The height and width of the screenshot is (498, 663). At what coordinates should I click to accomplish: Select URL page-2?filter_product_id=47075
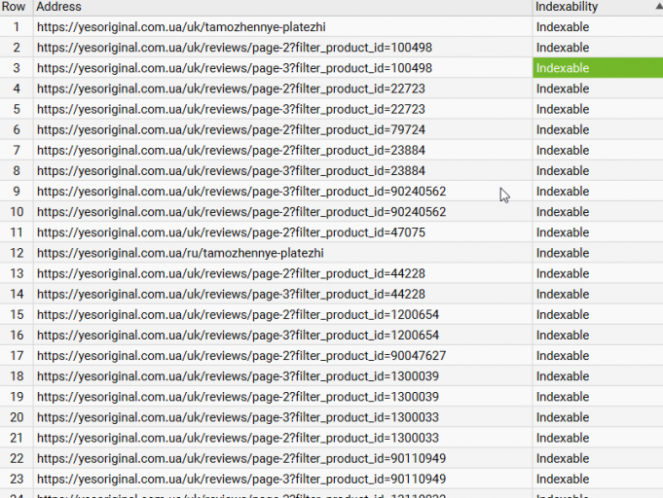(231, 232)
